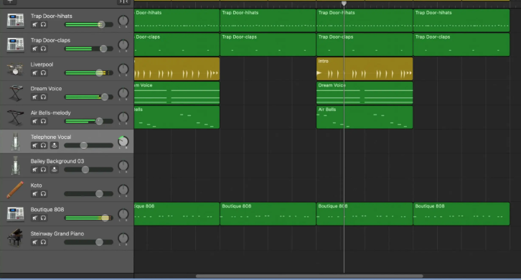Click the Trap Door-hihats pan knob
The image size is (521, 280).
coord(123,21)
